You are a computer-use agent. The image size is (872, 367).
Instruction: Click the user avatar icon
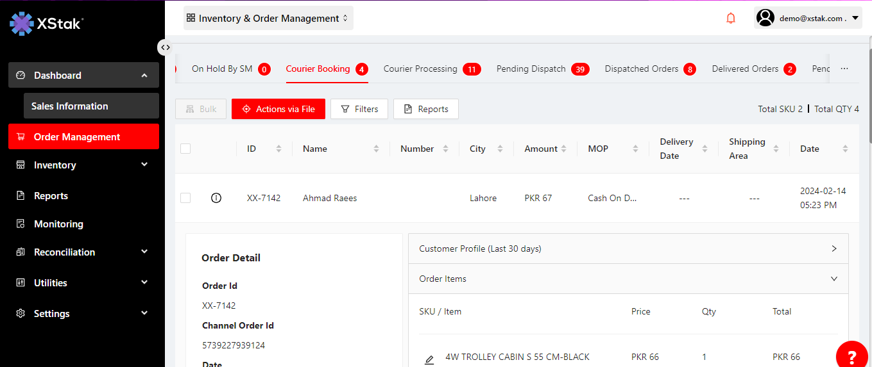pyautogui.click(x=765, y=18)
